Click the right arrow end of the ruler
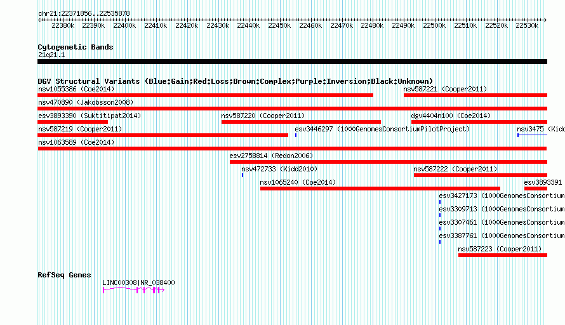The width and height of the screenshot is (565, 325). 545,20
